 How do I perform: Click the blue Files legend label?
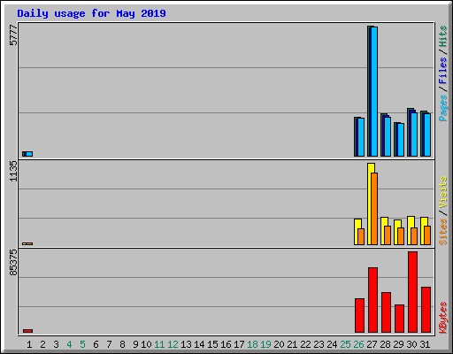[x=443, y=71]
